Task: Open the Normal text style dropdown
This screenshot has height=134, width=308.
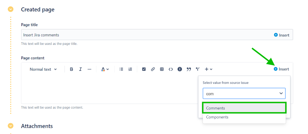Action: tap(43, 69)
